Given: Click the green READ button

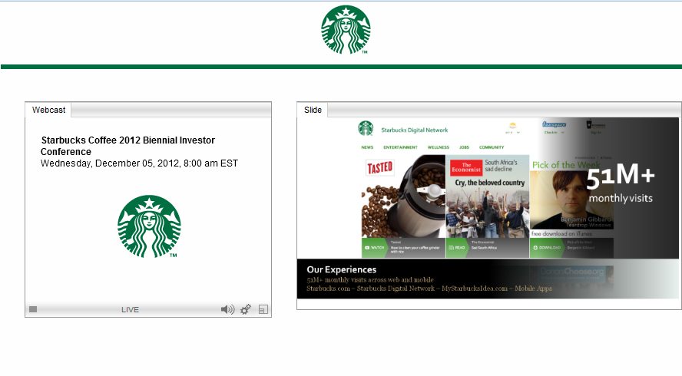Looking at the screenshot, I should click(457, 248).
